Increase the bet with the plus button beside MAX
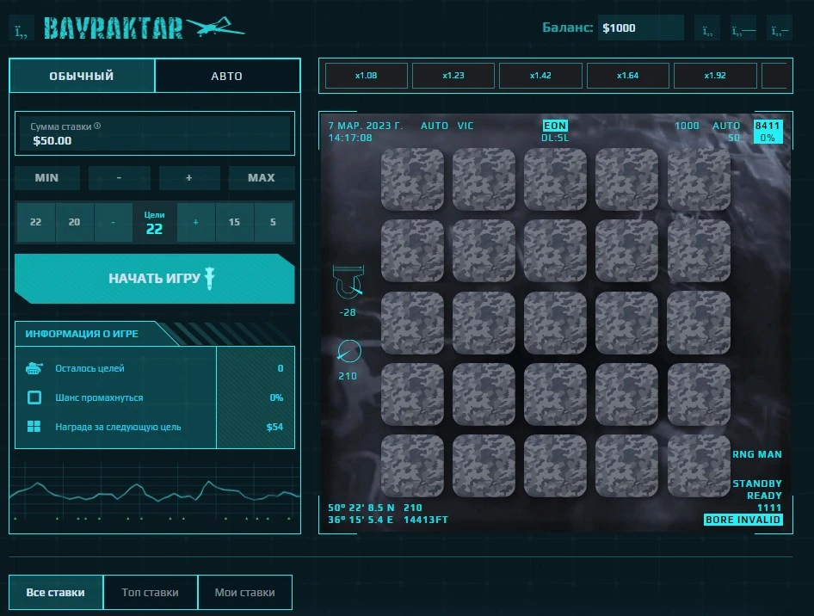Screen dimensions: 814x616 point(189,178)
